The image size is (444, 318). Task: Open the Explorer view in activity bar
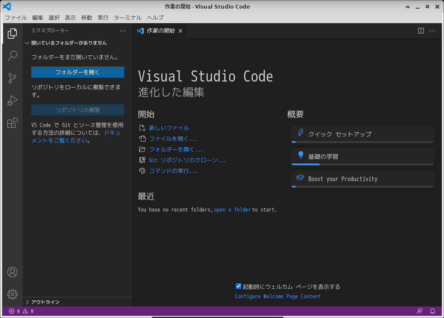[x=12, y=33]
